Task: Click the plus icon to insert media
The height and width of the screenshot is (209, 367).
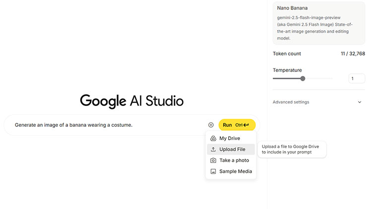Action: point(211,125)
